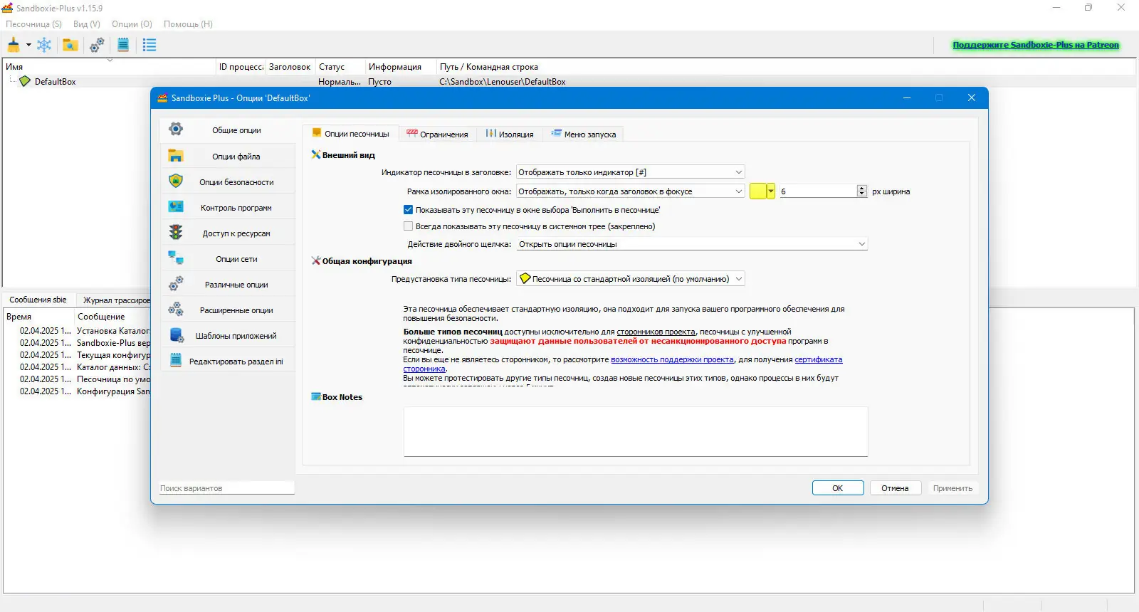
Task: Open the Опции файла section
Action: point(228,156)
